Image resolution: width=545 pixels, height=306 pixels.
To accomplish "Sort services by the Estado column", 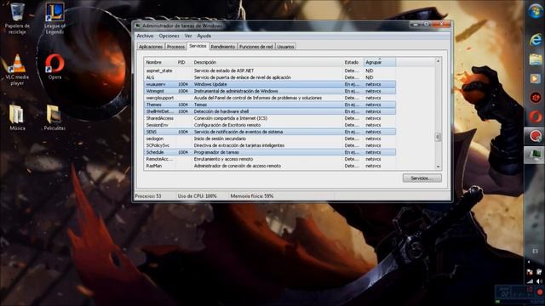I will click(353, 62).
